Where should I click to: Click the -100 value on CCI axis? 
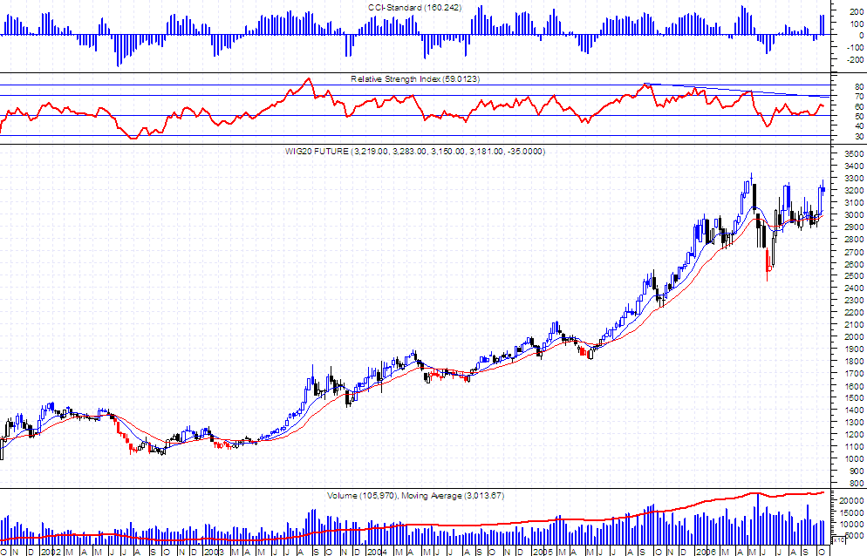(856, 48)
